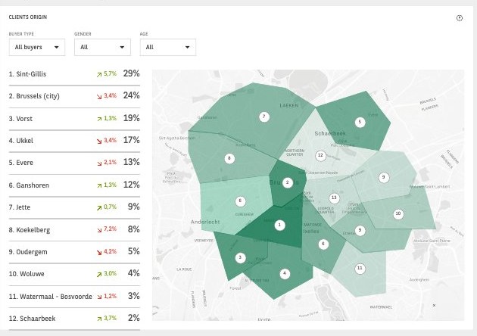Select map marker 4 on the map
Screen dimensions: 477x336
(x=285, y=273)
